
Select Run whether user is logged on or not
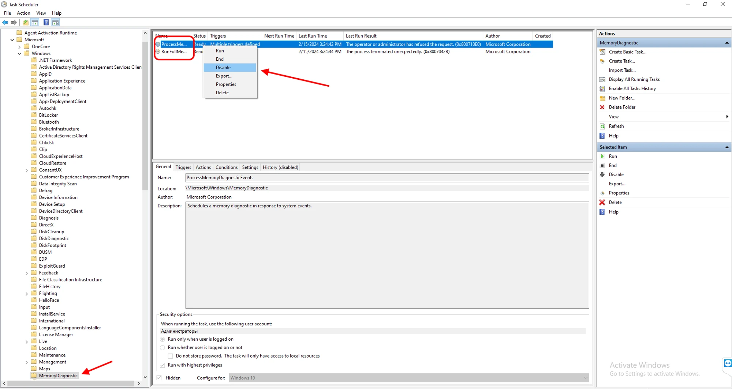(163, 348)
